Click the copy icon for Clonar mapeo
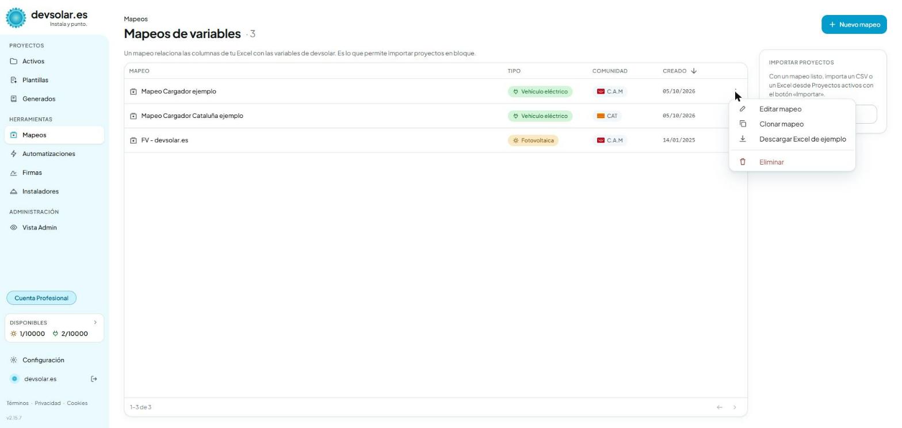The width and height of the screenshot is (902, 428). click(743, 124)
